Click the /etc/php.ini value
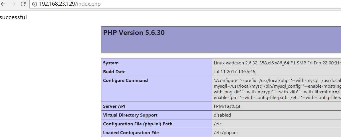 [225, 133]
